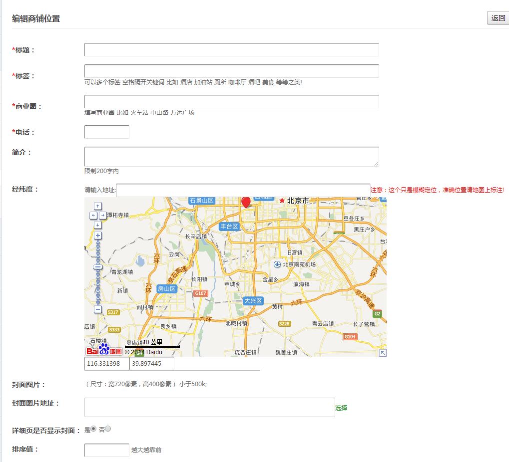Click into the 标签 text field
This screenshot has height=462, width=509.
(231, 71)
